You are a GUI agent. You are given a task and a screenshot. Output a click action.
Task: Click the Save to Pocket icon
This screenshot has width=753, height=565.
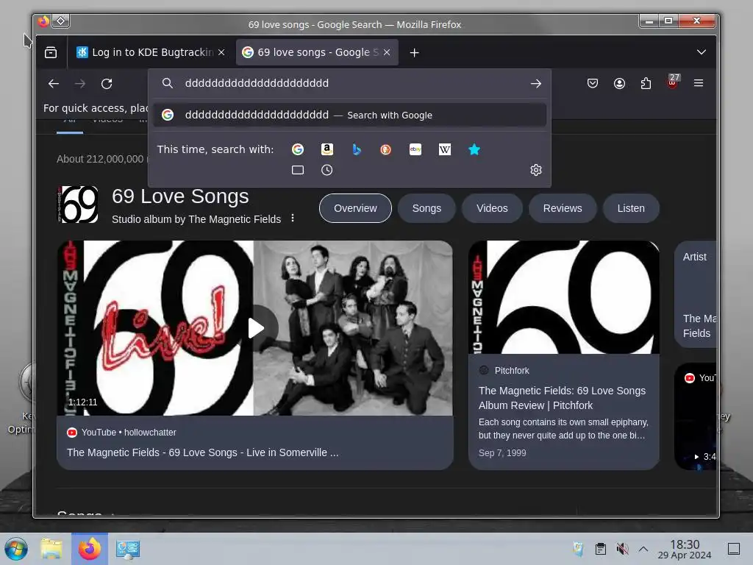pos(593,83)
